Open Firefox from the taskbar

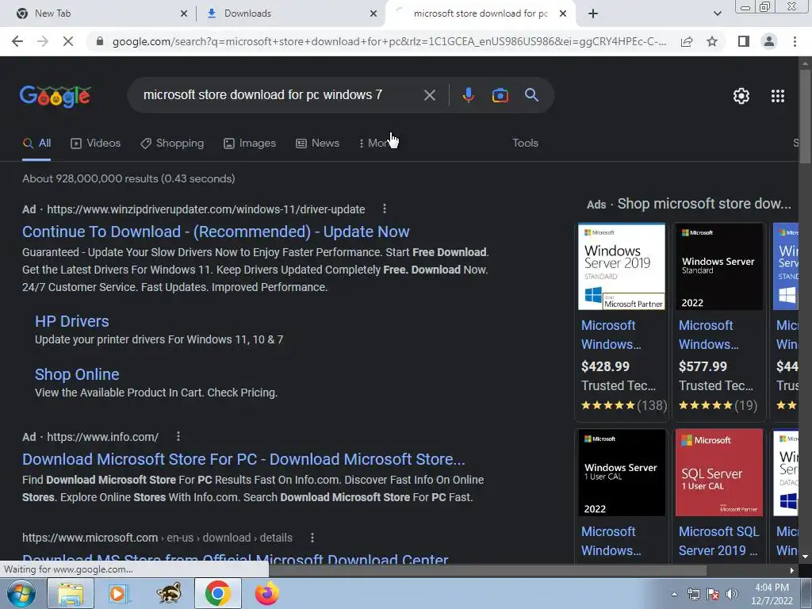tap(266, 593)
